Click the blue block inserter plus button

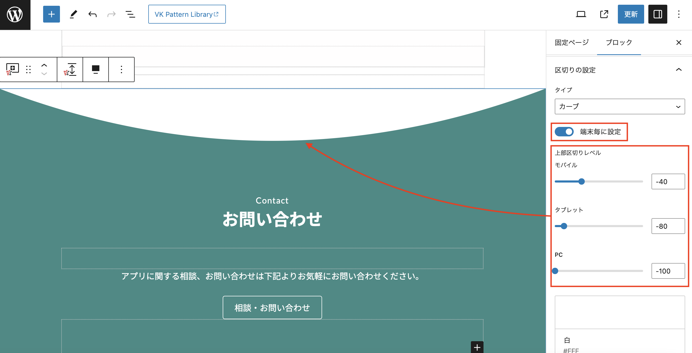tap(51, 14)
